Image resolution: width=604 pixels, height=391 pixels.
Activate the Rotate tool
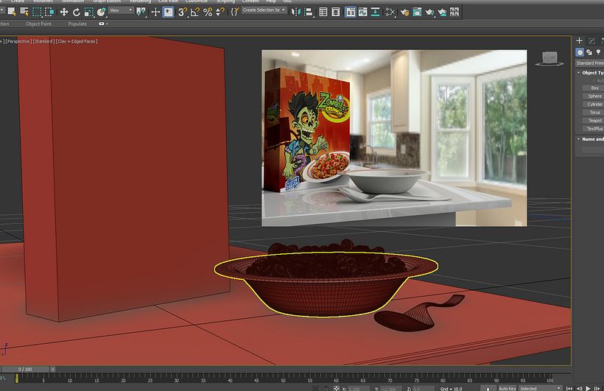(x=76, y=12)
